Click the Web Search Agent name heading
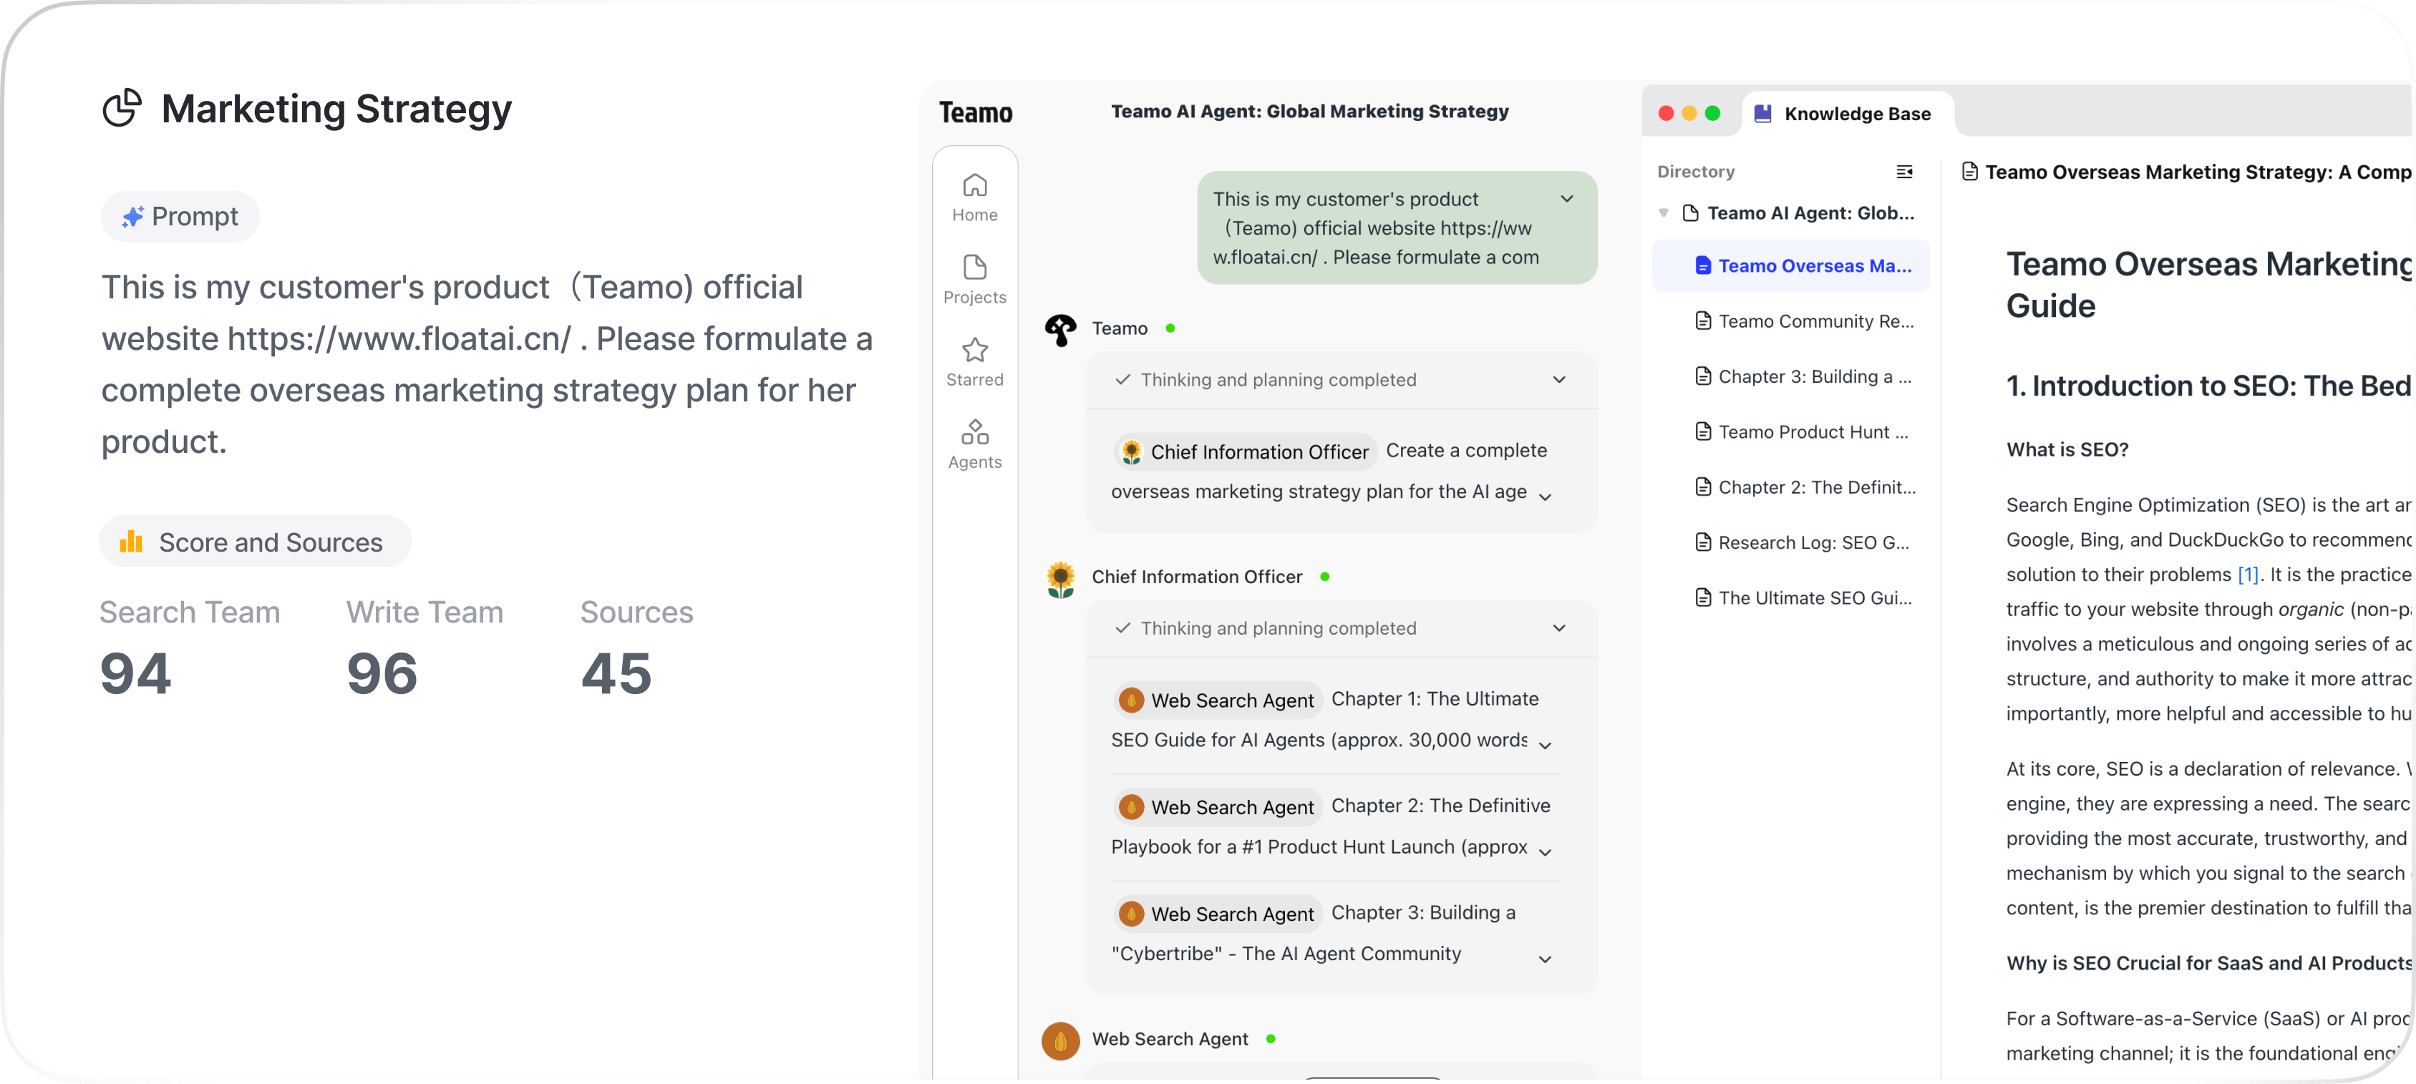 tap(1170, 1040)
